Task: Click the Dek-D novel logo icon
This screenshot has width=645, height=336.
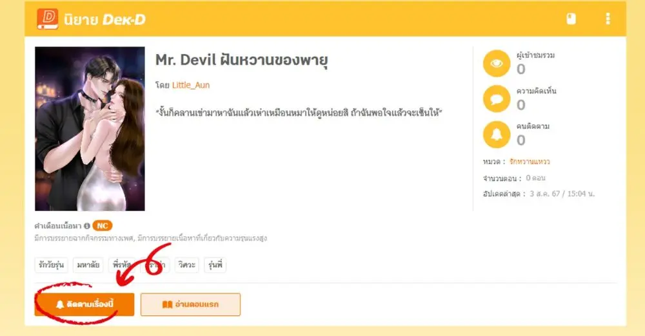Action: [x=48, y=19]
